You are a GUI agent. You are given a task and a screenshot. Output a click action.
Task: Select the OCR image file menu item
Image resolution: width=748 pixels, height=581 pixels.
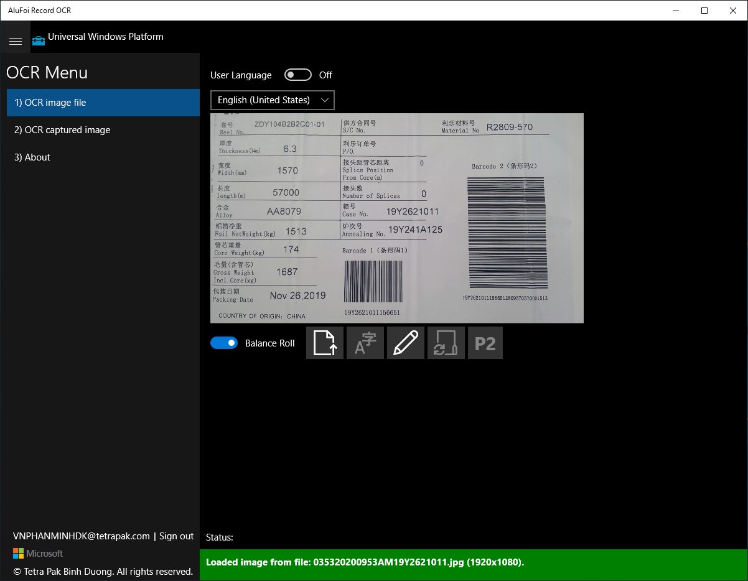tap(103, 103)
